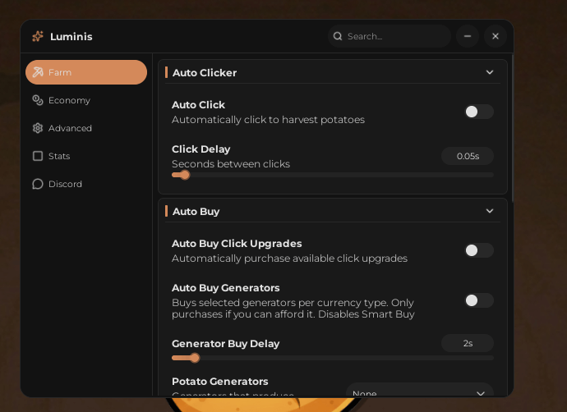This screenshot has width=567, height=412.
Task: Open the Discord tab
Action: pos(86,184)
